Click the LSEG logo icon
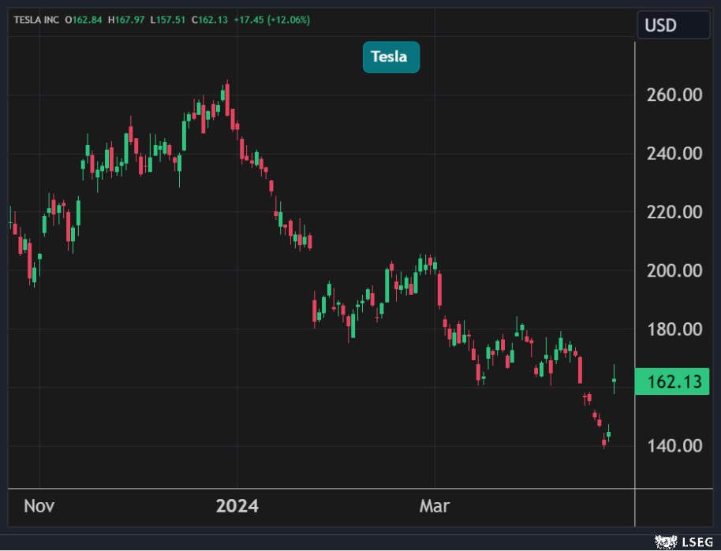This screenshot has width=721, height=551. coord(667,542)
